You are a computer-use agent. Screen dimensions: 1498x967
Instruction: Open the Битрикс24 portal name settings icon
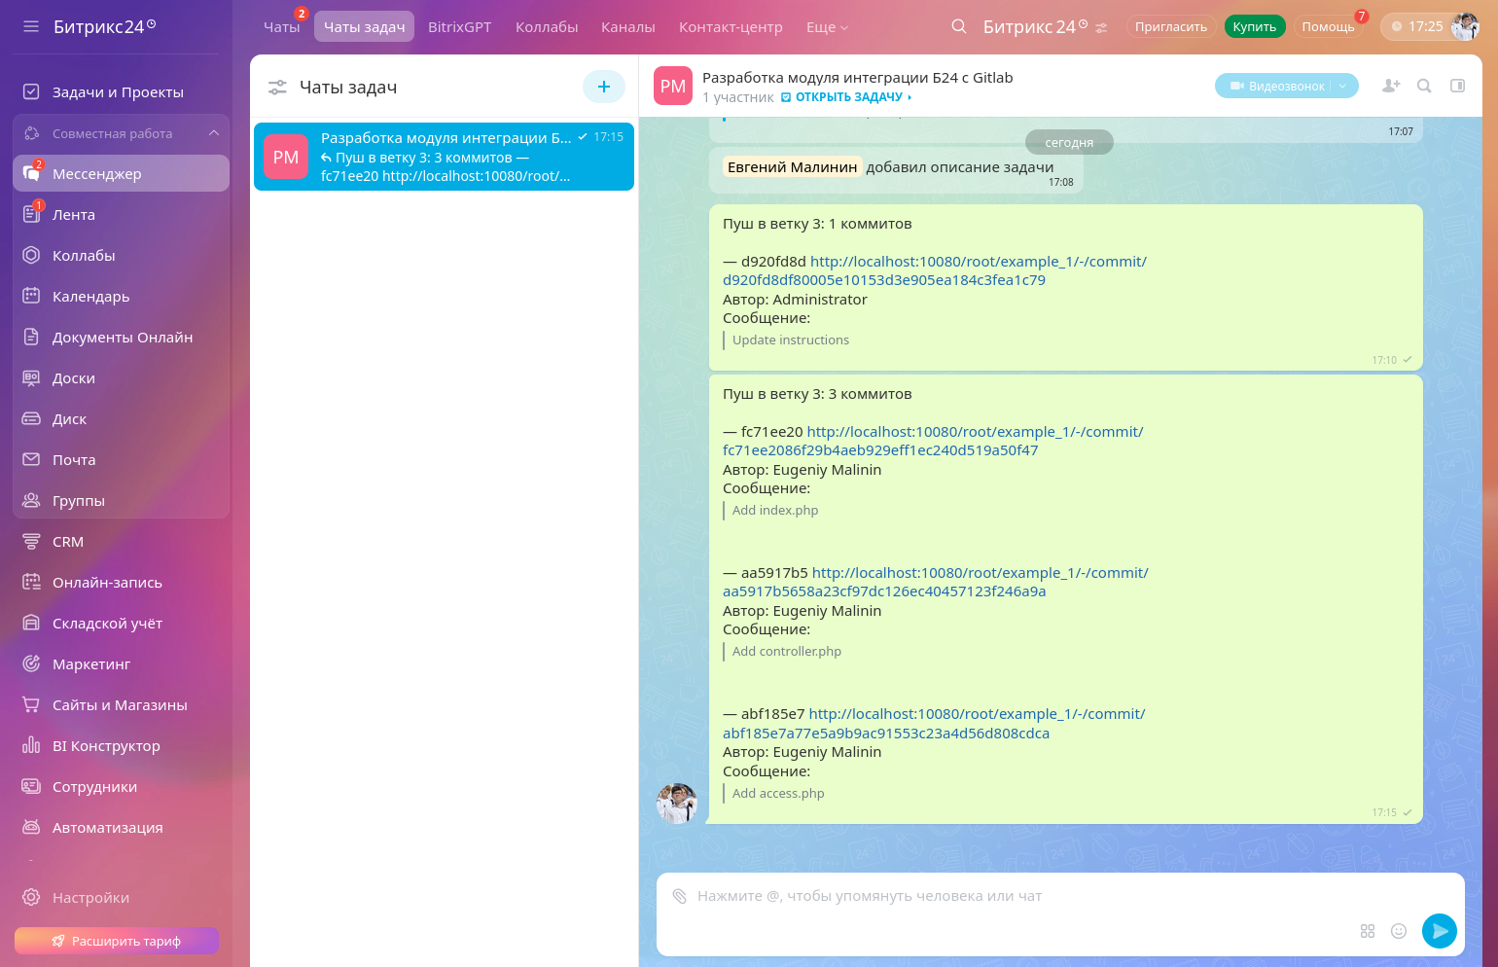coord(1101,28)
